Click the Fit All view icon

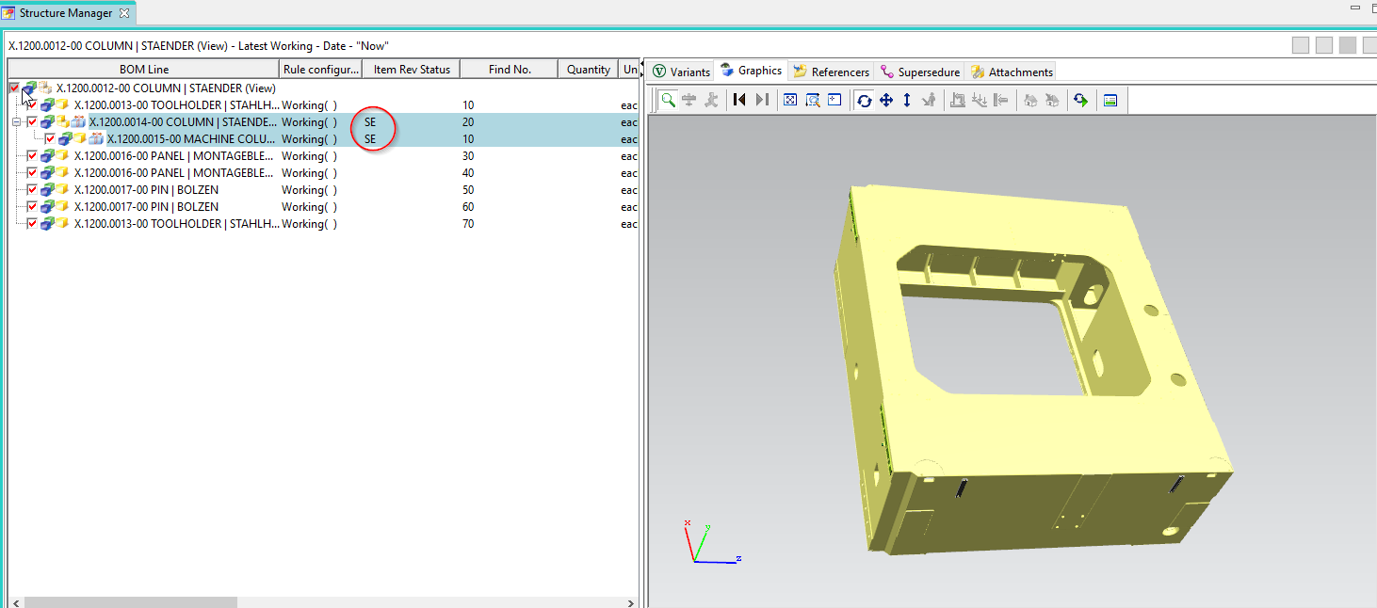[790, 100]
